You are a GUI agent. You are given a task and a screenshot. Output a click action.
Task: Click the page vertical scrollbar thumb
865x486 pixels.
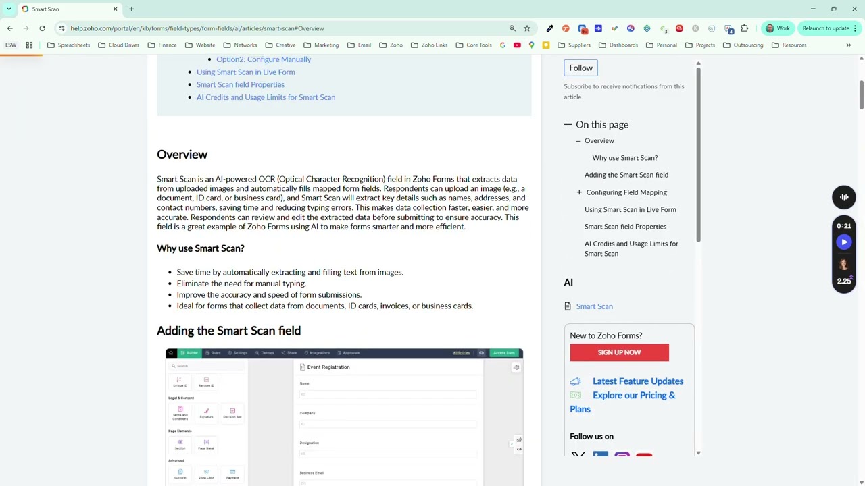coord(861,94)
